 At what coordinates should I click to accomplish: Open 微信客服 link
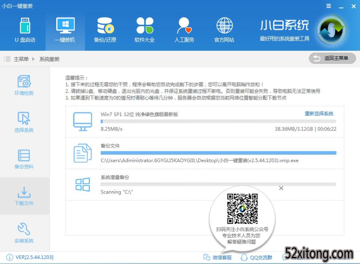217,258
